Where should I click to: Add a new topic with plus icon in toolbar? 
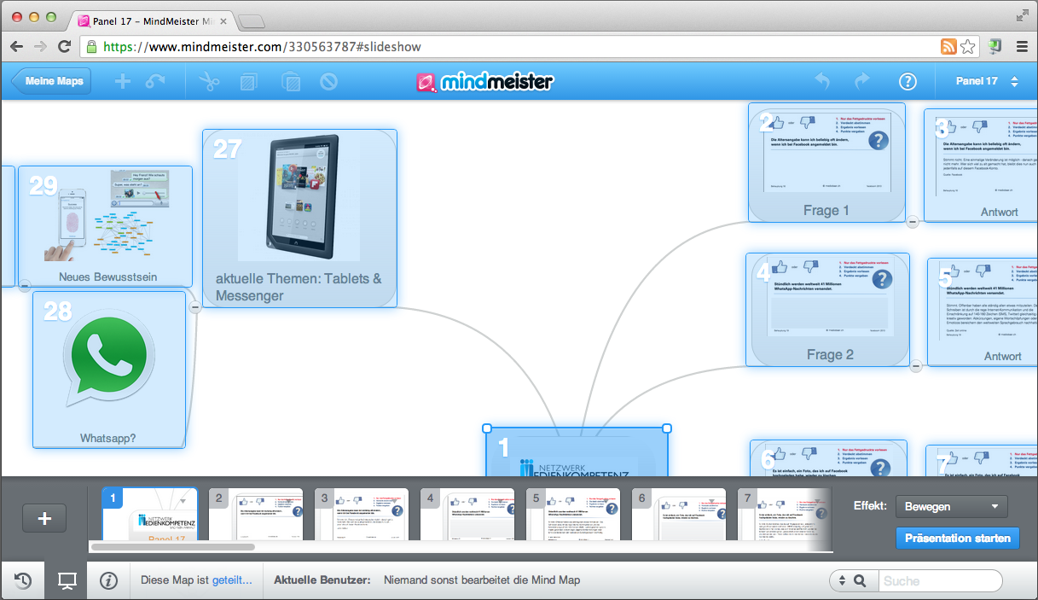123,82
